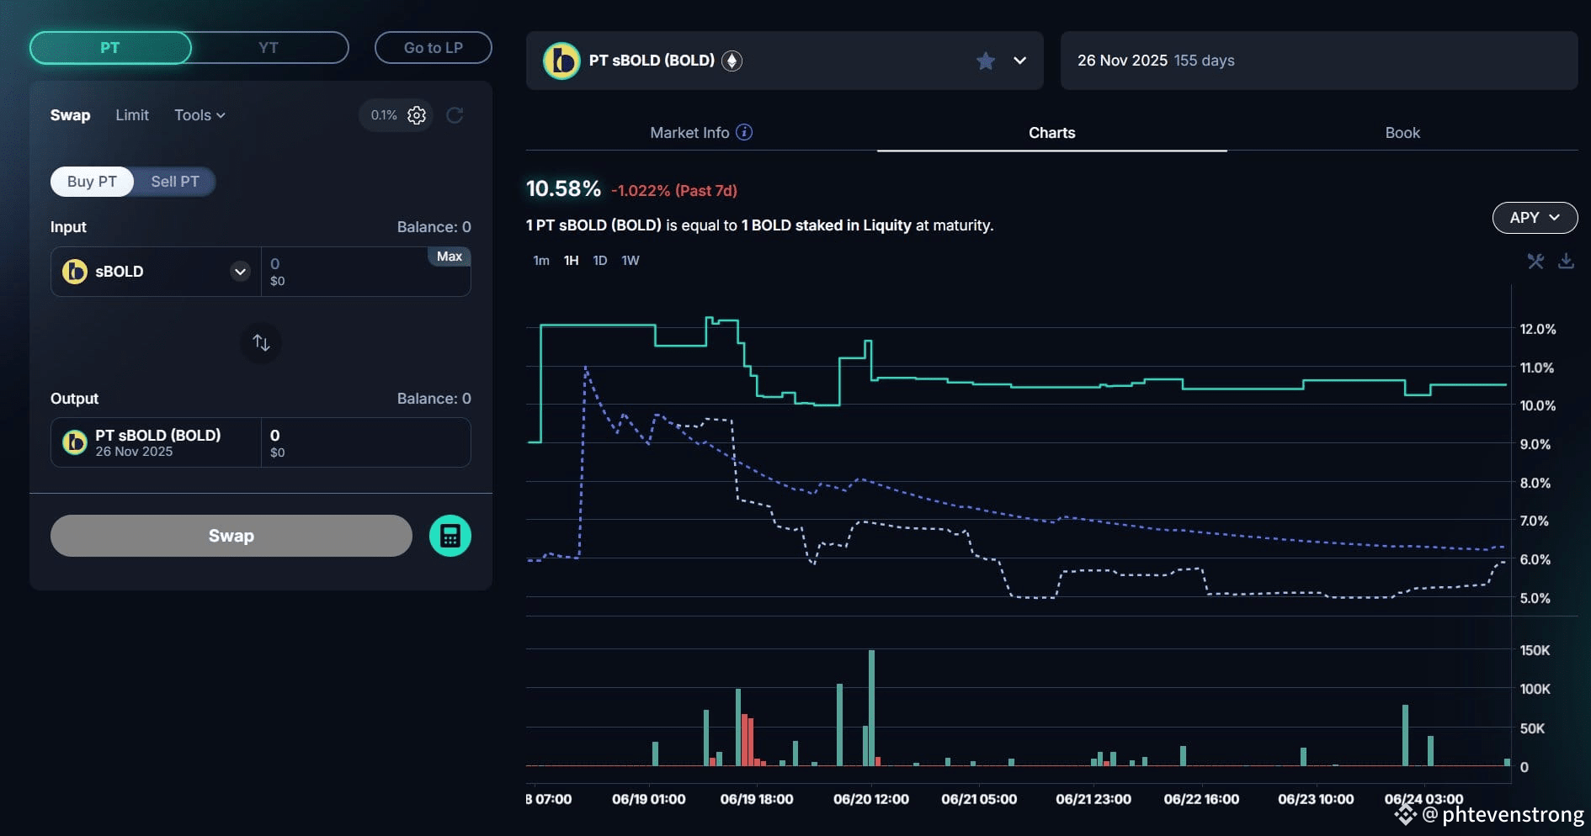Screen dimensions: 1591x836
Task: Expand the sBOLD input token dropdown
Action: point(240,272)
